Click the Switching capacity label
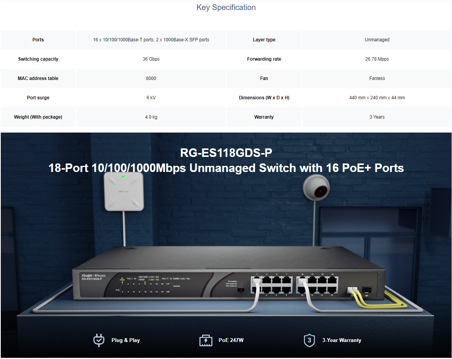Image resolution: width=452 pixels, height=359 pixels. coord(38,59)
